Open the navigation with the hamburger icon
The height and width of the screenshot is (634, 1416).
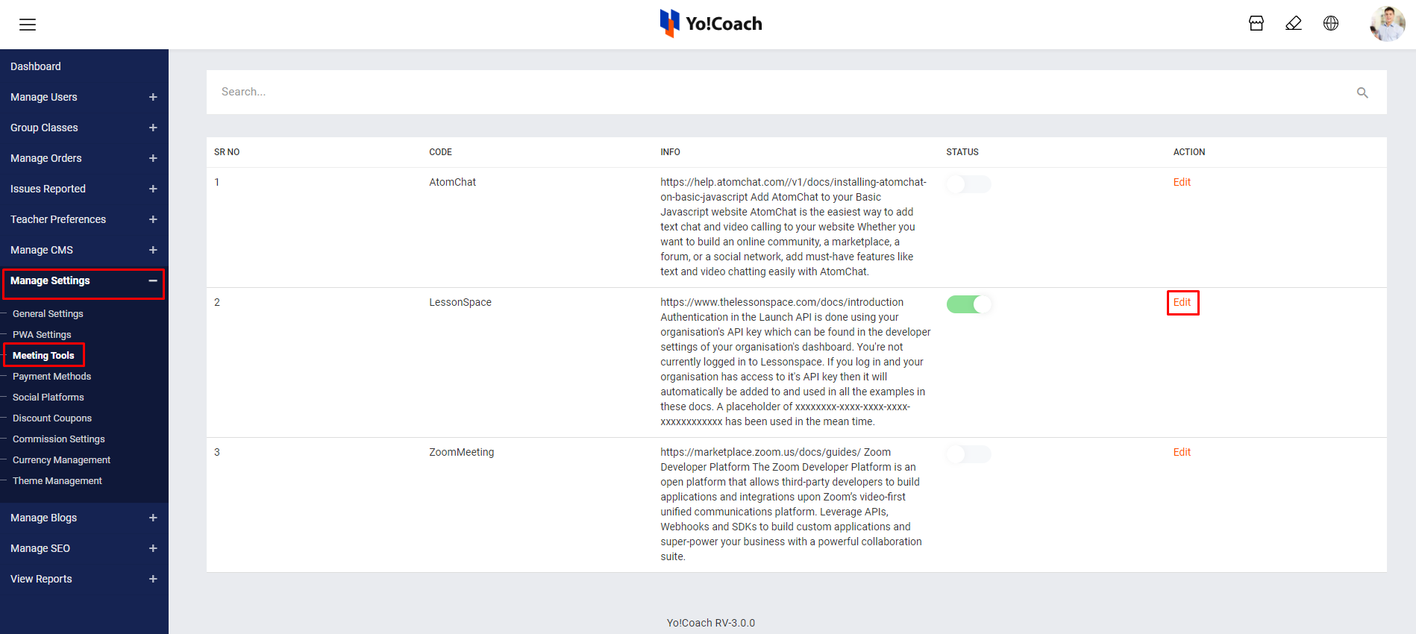pos(27,24)
